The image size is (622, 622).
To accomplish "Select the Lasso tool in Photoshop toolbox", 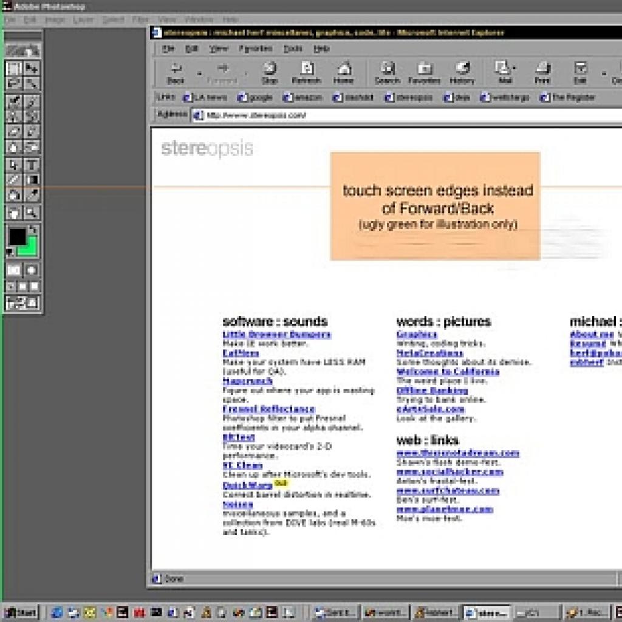I will click(x=13, y=84).
